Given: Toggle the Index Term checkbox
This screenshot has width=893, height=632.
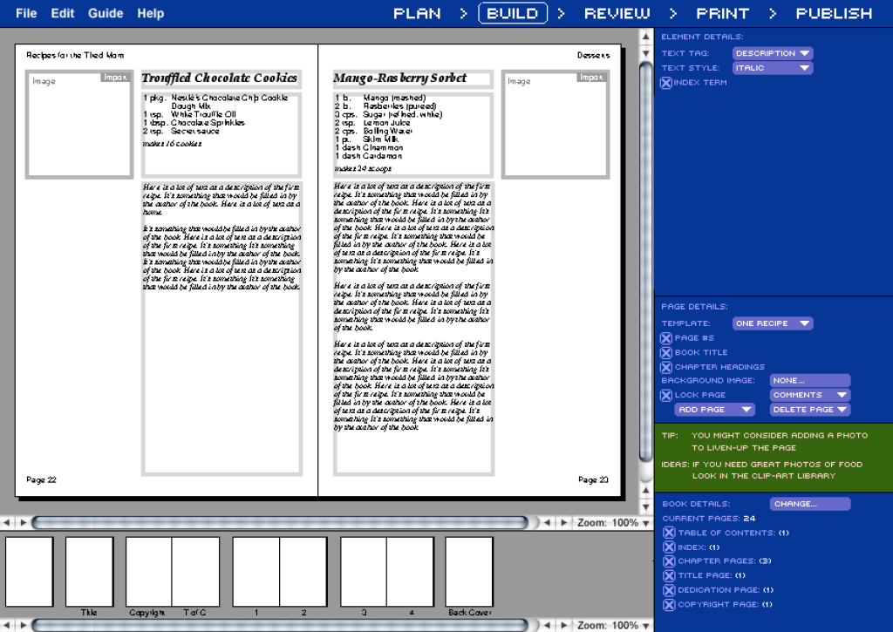Looking at the screenshot, I should [666, 83].
